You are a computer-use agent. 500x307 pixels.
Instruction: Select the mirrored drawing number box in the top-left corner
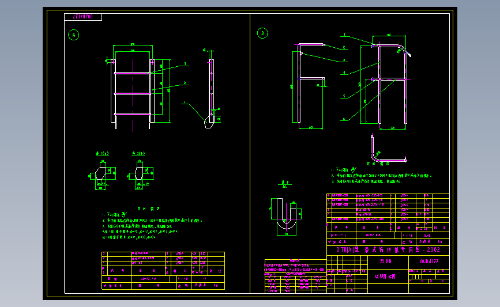(x=83, y=17)
